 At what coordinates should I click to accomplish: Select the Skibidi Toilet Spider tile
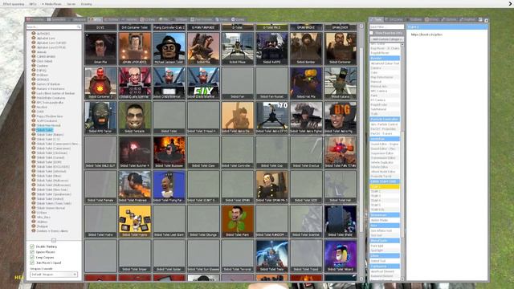click(x=169, y=256)
